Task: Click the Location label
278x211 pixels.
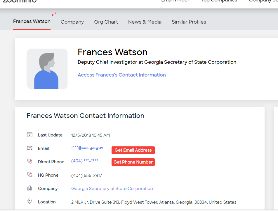Action: [47, 202]
